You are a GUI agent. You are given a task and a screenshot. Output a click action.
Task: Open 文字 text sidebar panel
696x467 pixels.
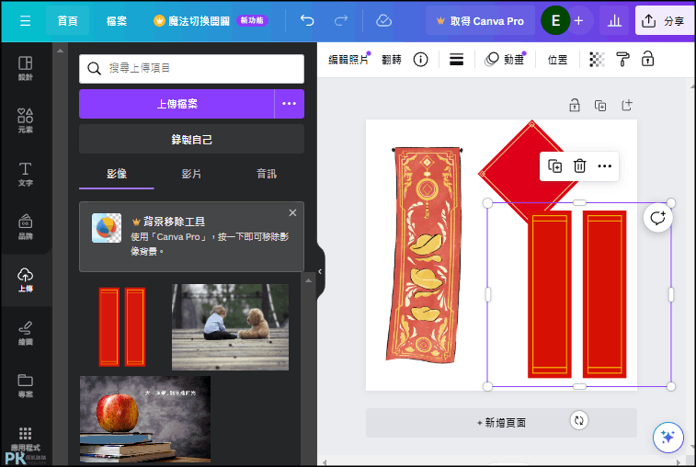26,174
